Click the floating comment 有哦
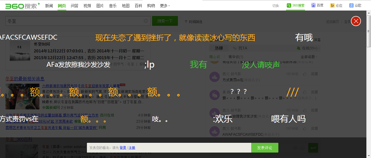This screenshot has height=158, width=371. 304,37
